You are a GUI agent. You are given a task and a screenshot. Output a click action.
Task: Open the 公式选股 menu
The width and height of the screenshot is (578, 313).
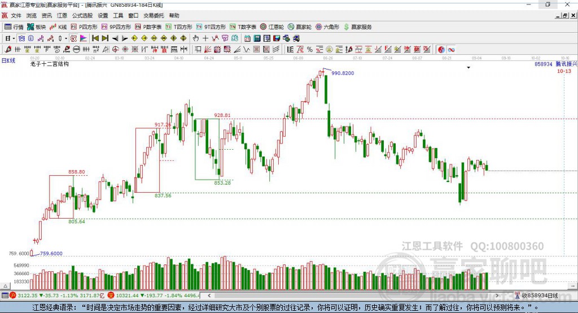[x=82, y=15]
